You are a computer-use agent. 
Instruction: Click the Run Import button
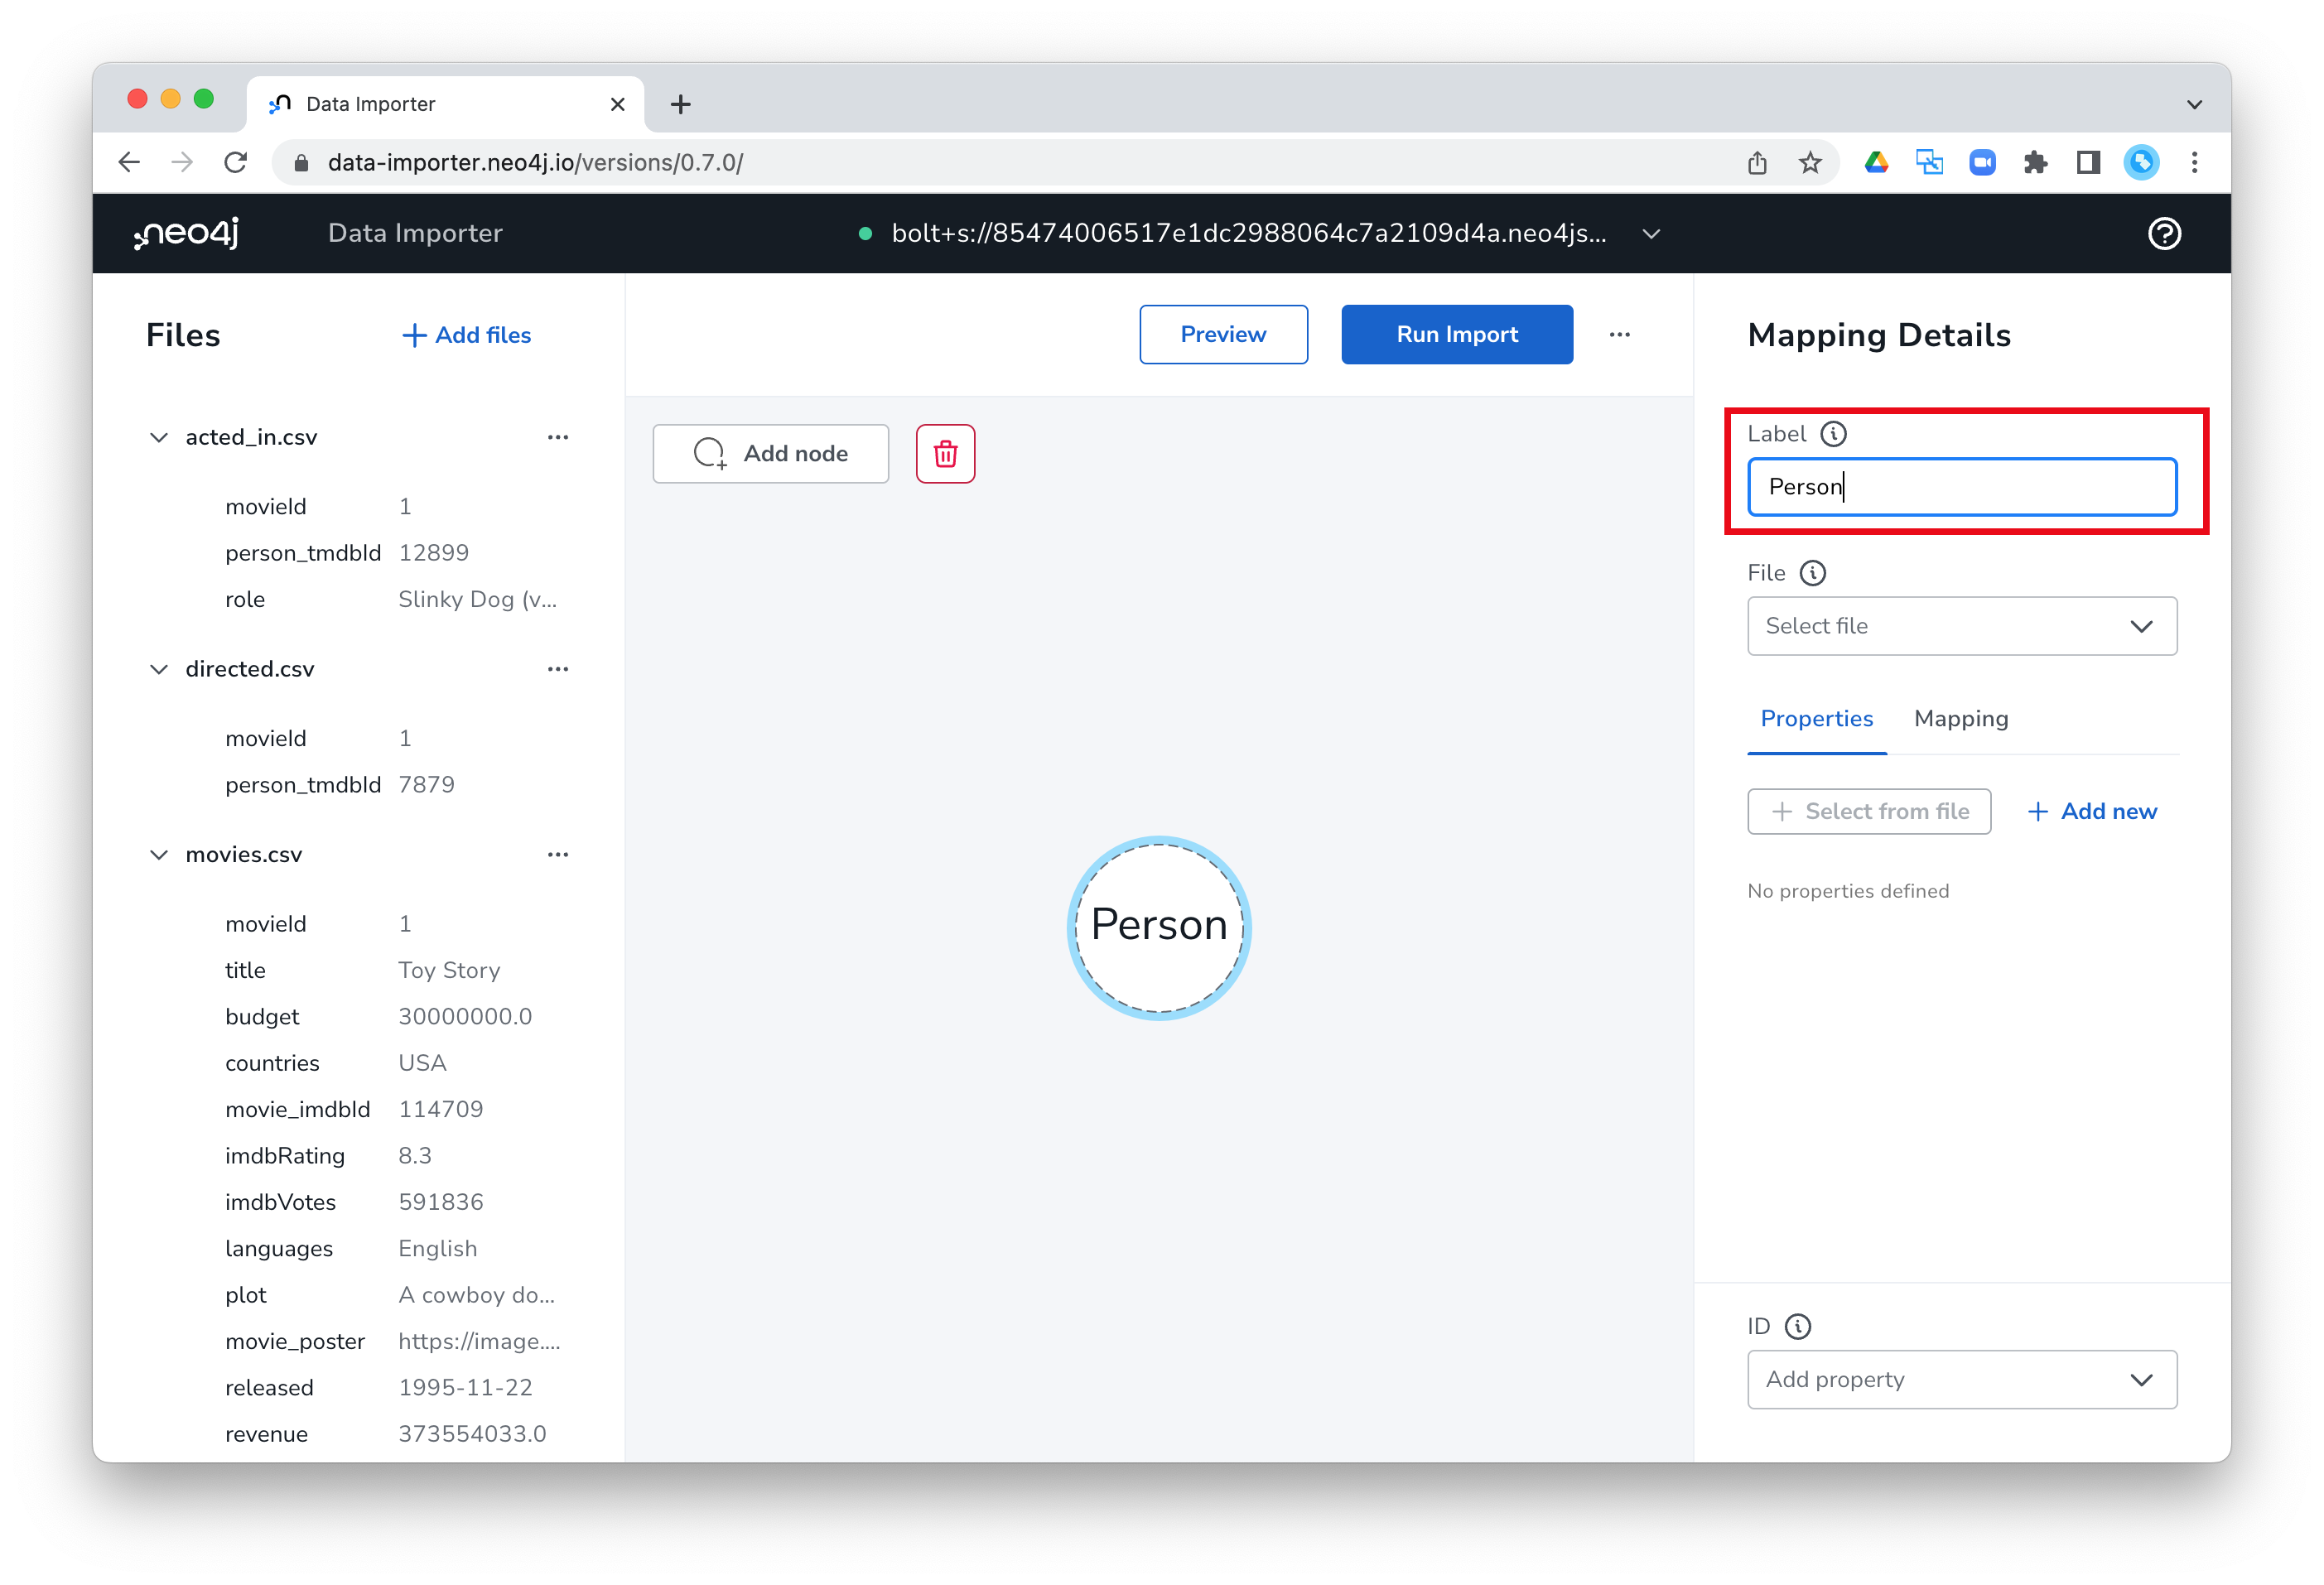(1455, 334)
